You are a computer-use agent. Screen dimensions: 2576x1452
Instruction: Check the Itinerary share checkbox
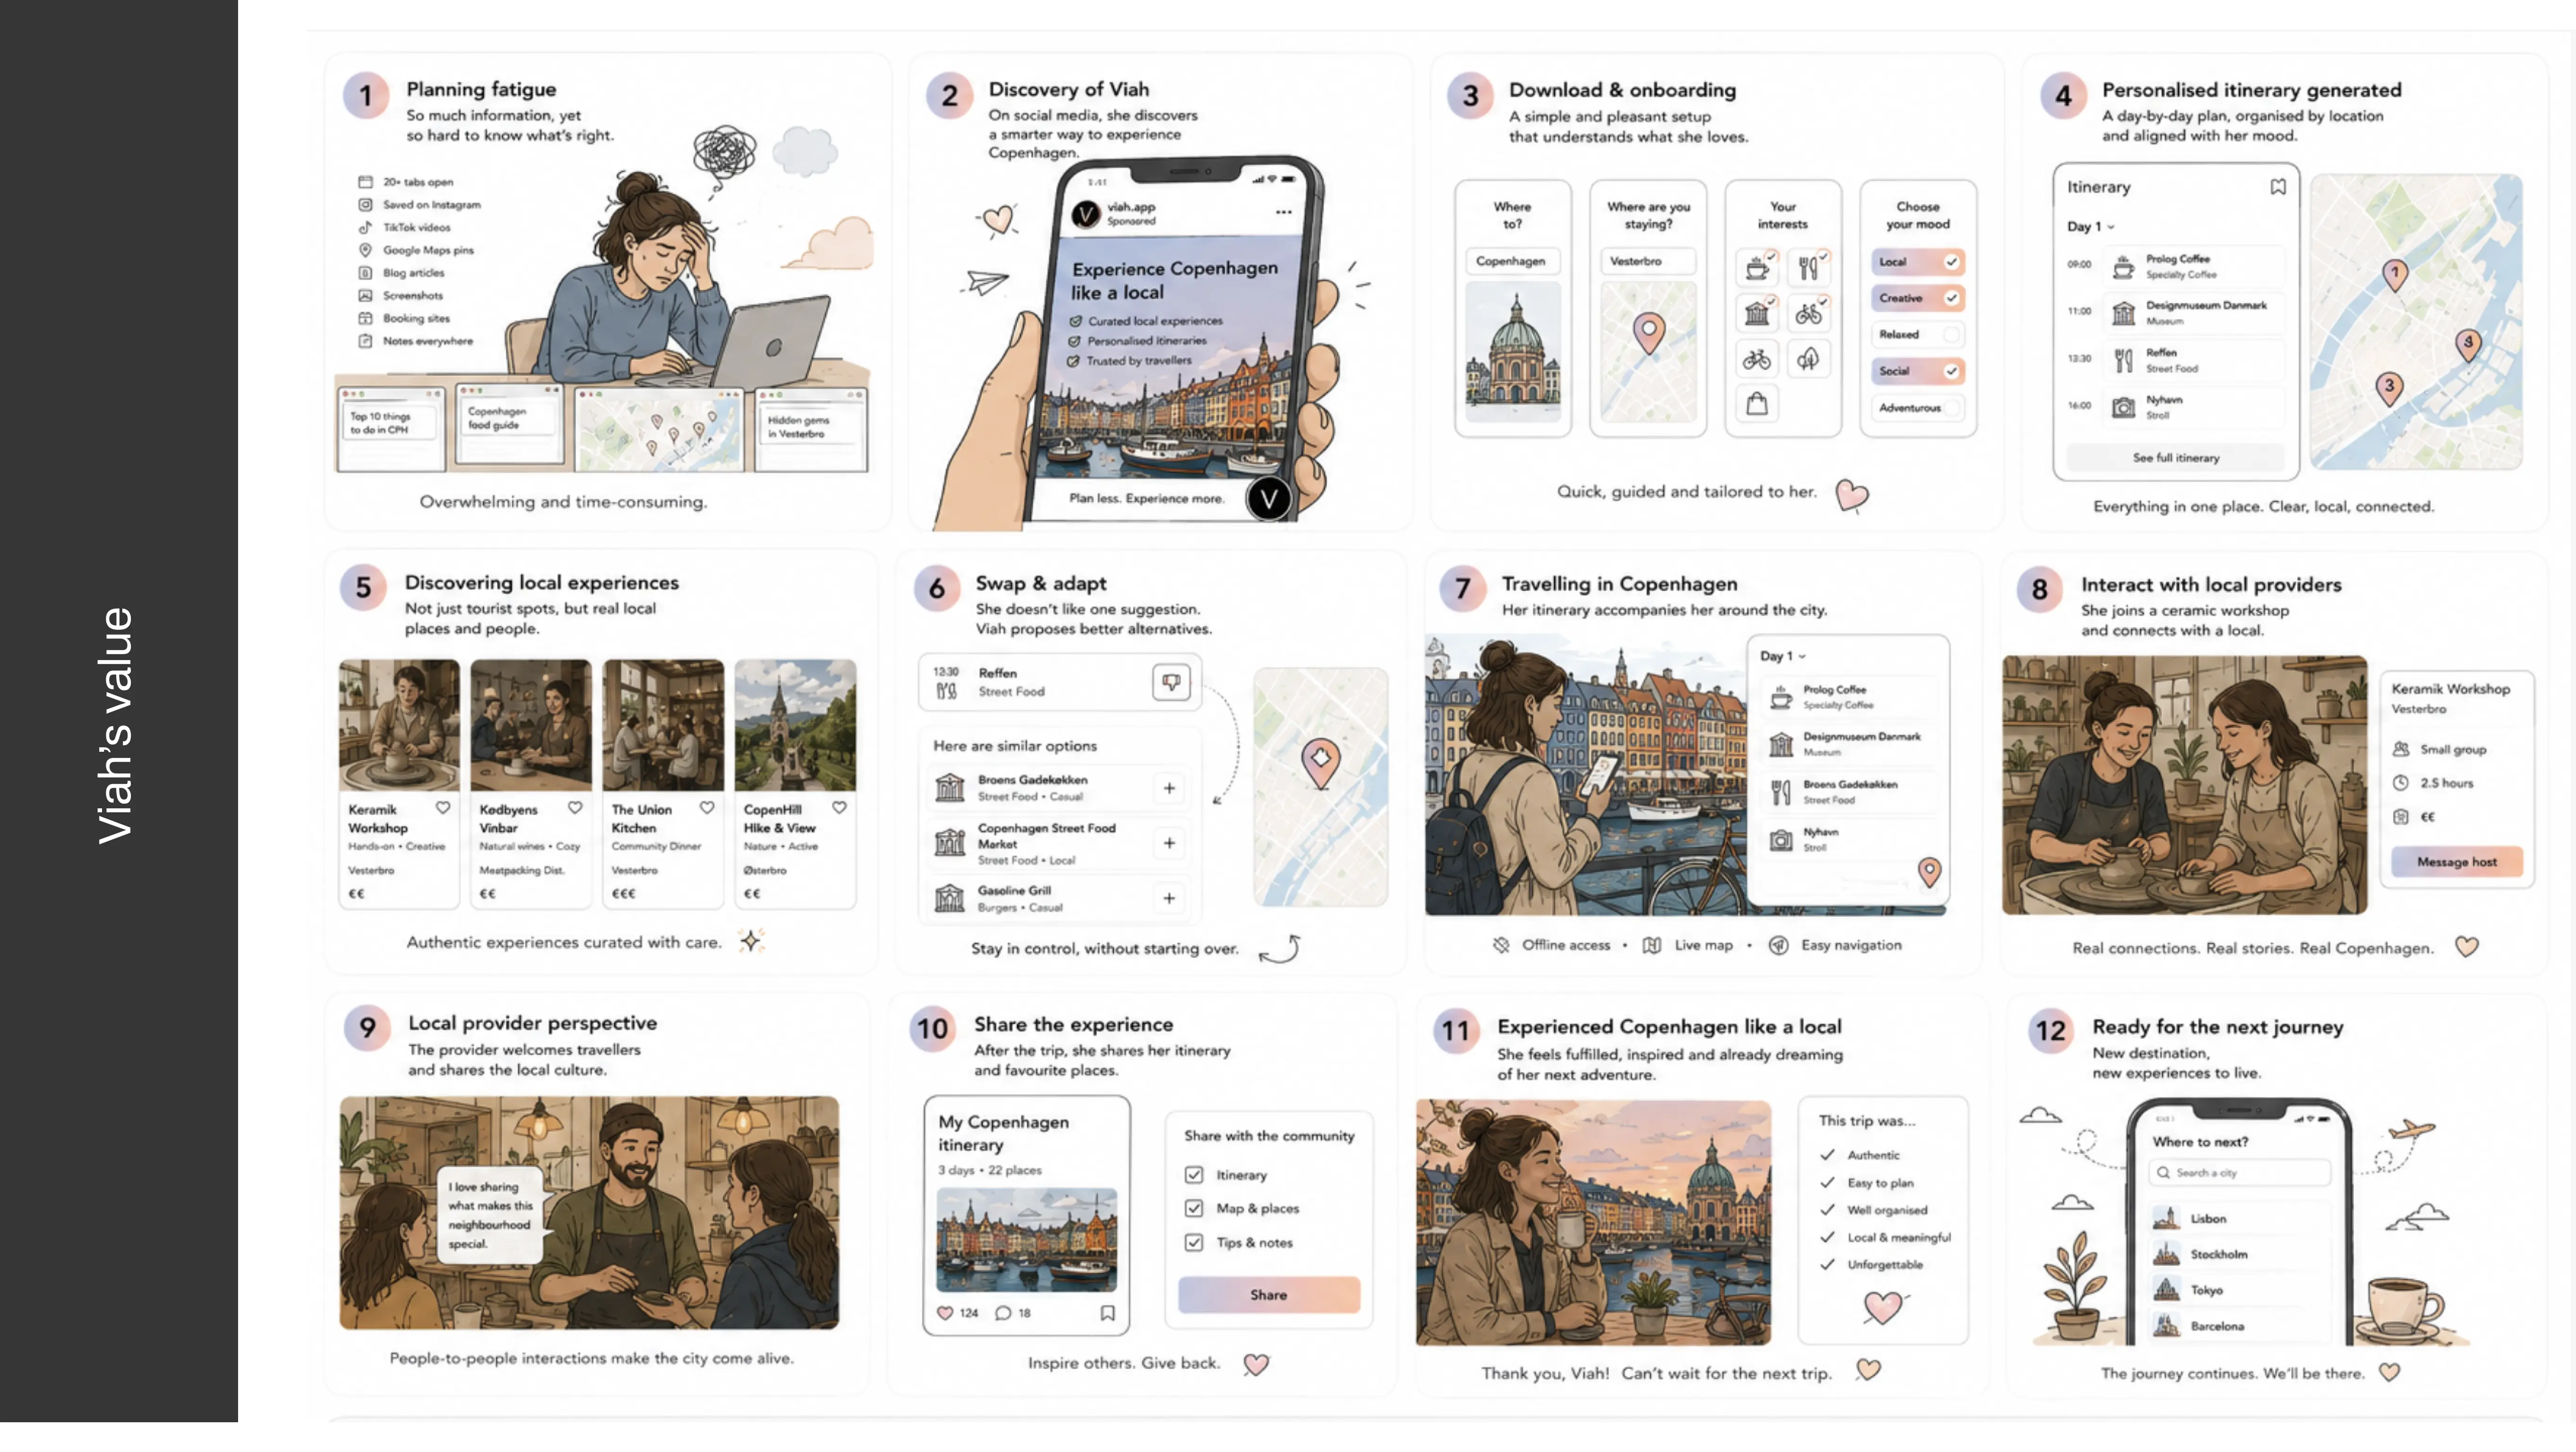(x=1194, y=1175)
